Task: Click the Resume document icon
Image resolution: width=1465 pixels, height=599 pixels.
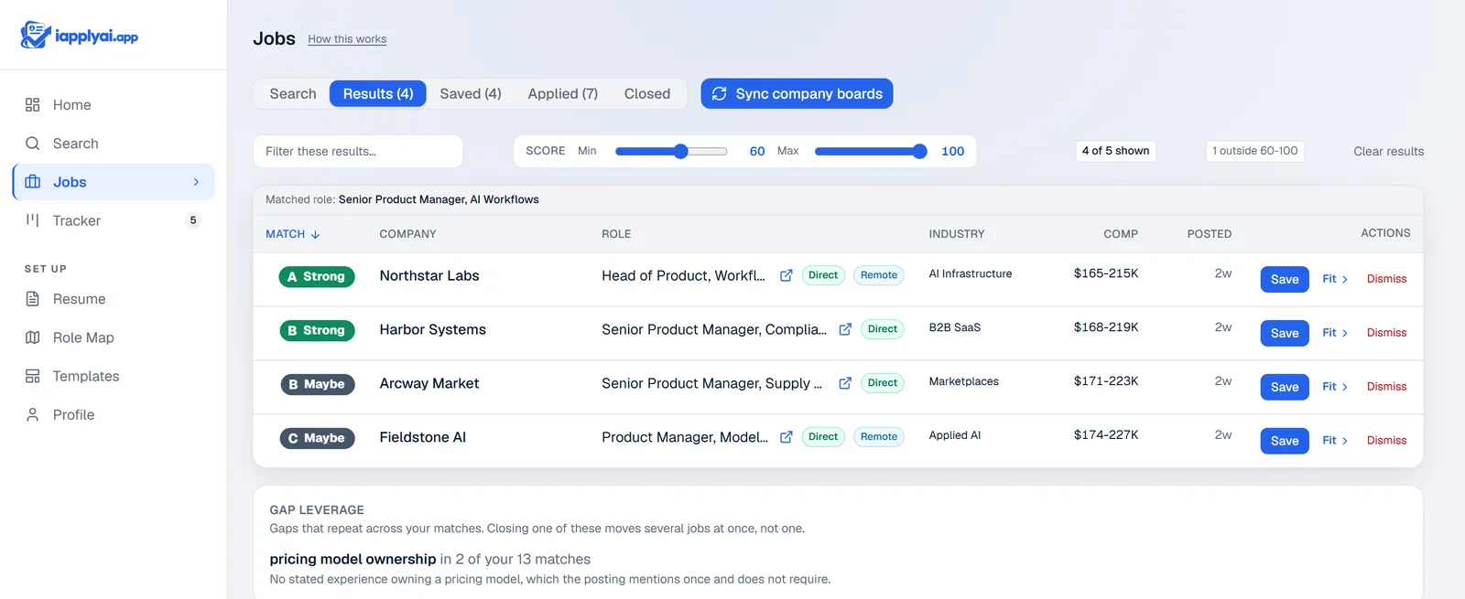Action: click(33, 299)
